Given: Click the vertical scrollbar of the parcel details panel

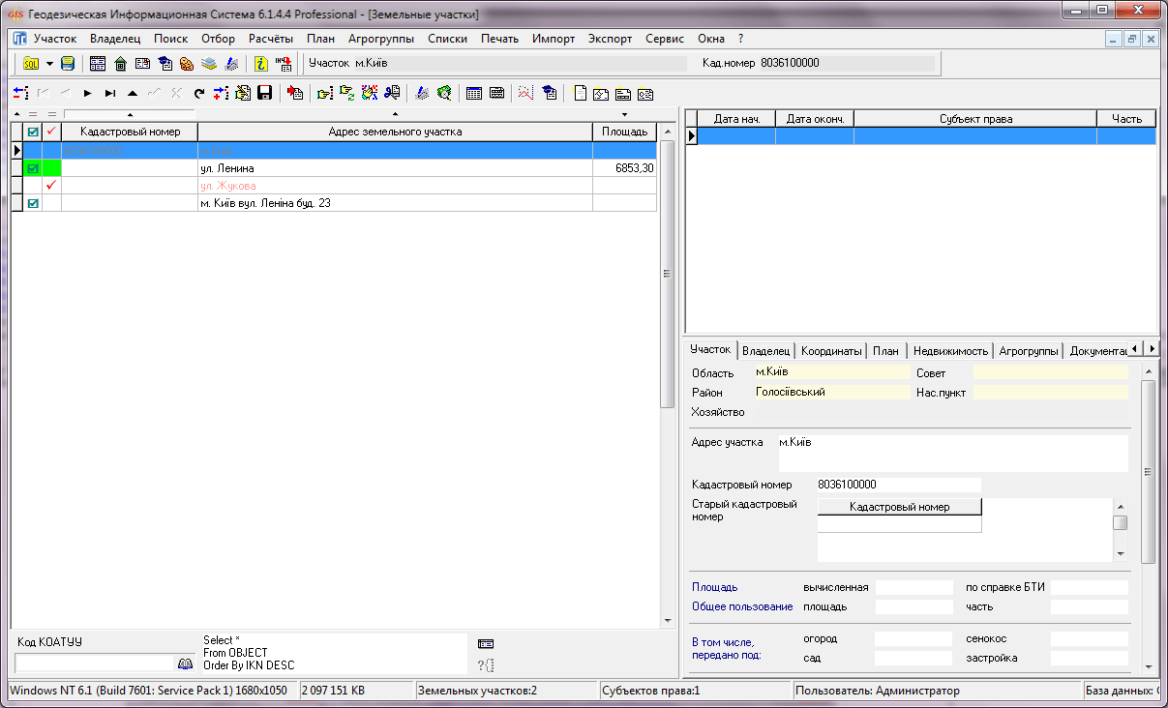Looking at the screenshot, I should pyautogui.click(x=1149, y=472).
